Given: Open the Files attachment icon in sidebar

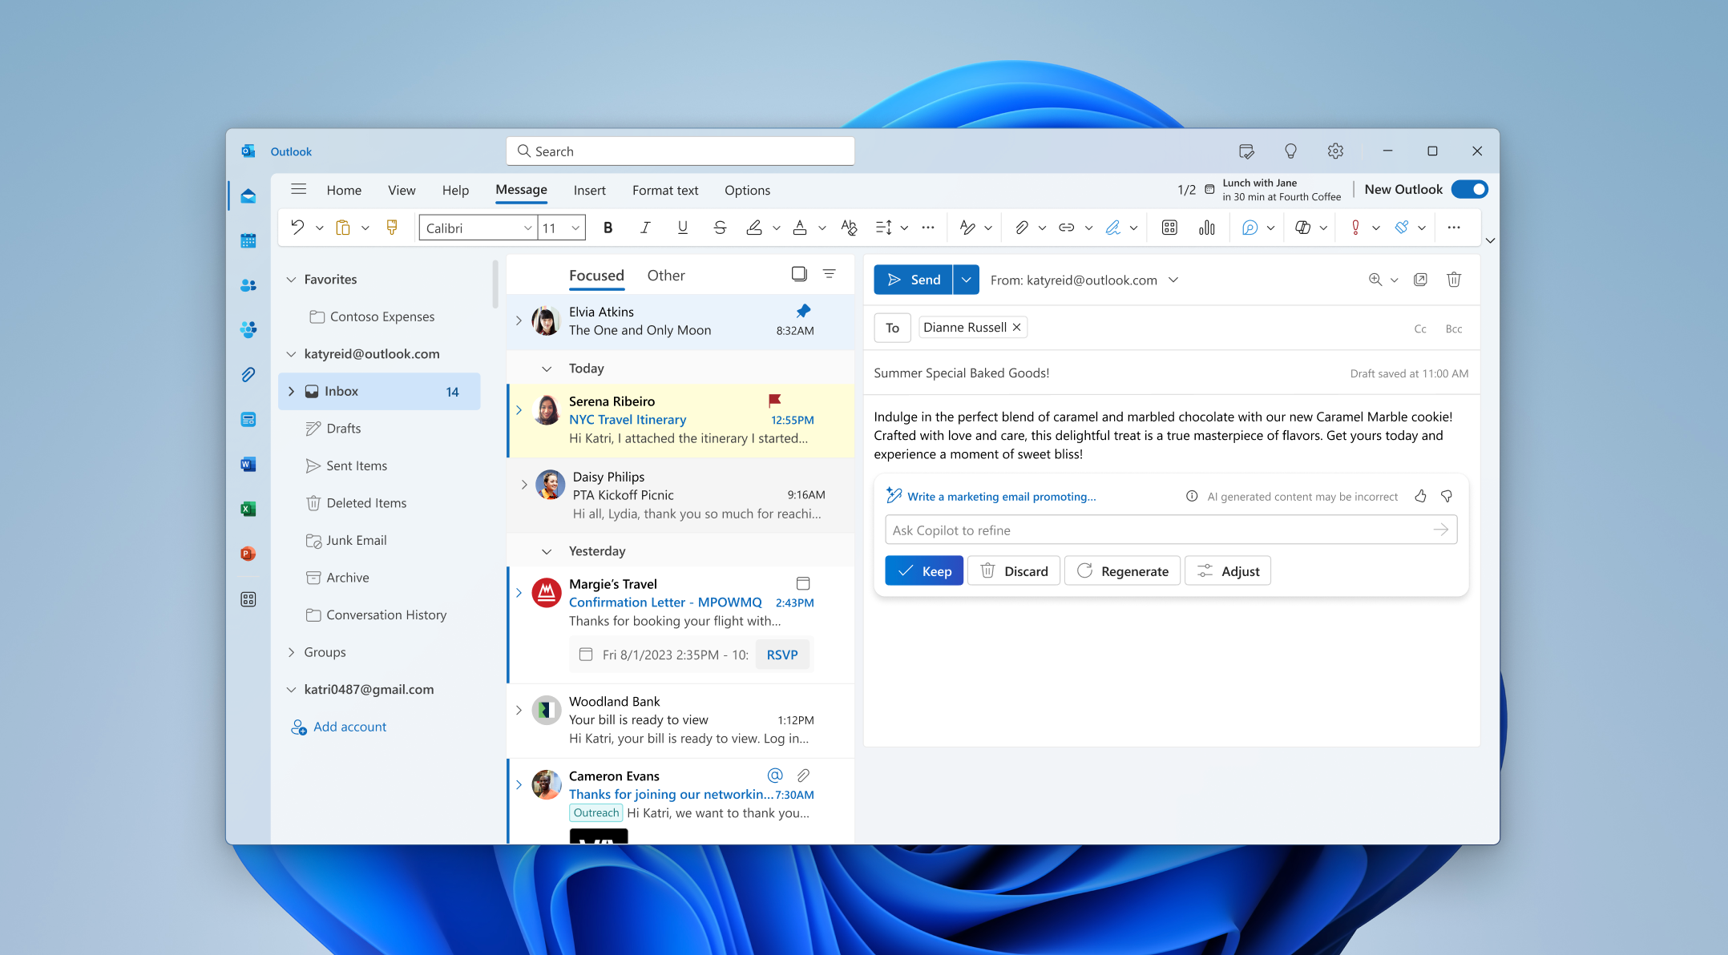Looking at the screenshot, I should click(248, 375).
